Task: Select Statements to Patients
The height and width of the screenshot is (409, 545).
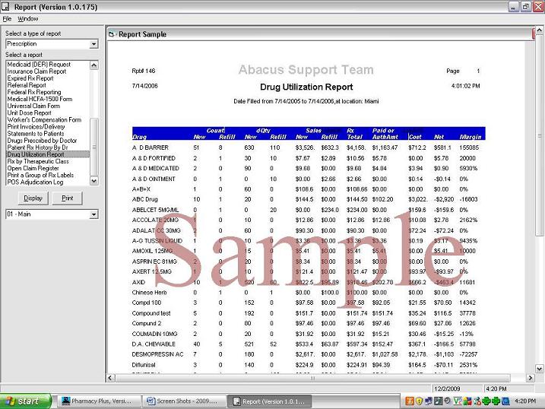Action: pos(36,134)
